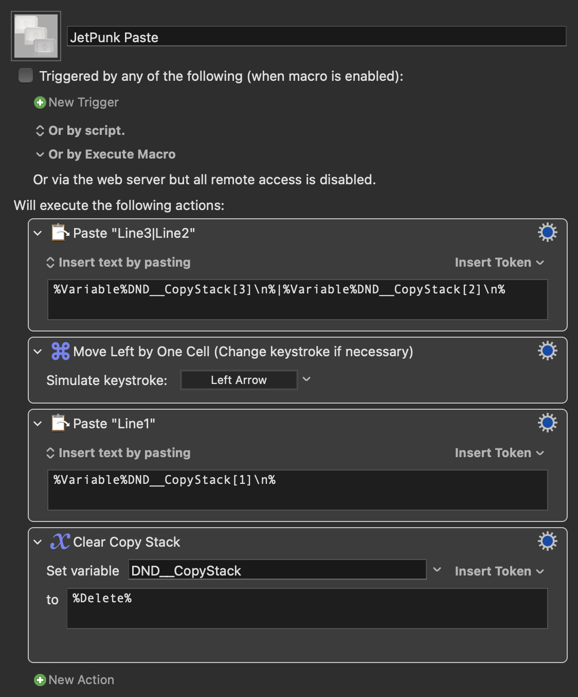Open variable list dropdown beside DND__CopyStack
Image resolution: width=578 pixels, height=697 pixels.
point(437,570)
